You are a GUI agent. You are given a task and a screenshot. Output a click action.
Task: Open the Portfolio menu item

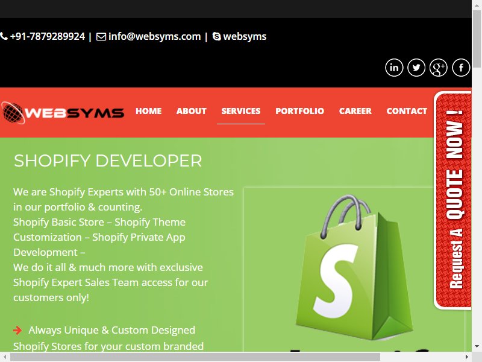[x=299, y=111]
